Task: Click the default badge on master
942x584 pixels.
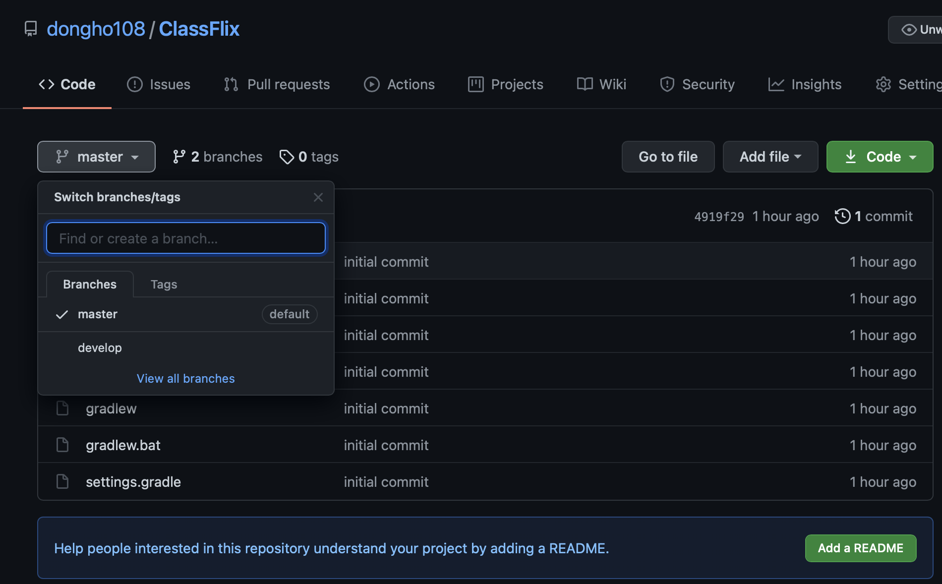Action: point(290,314)
